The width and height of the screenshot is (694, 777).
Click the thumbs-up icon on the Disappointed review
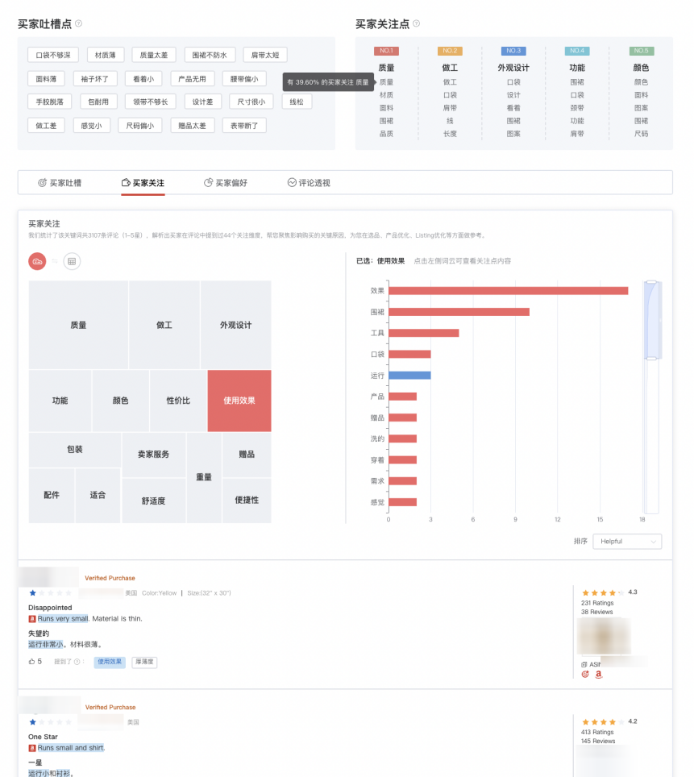pos(32,662)
